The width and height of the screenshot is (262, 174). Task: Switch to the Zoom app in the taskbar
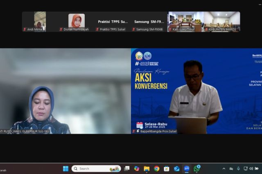point(187,169)
